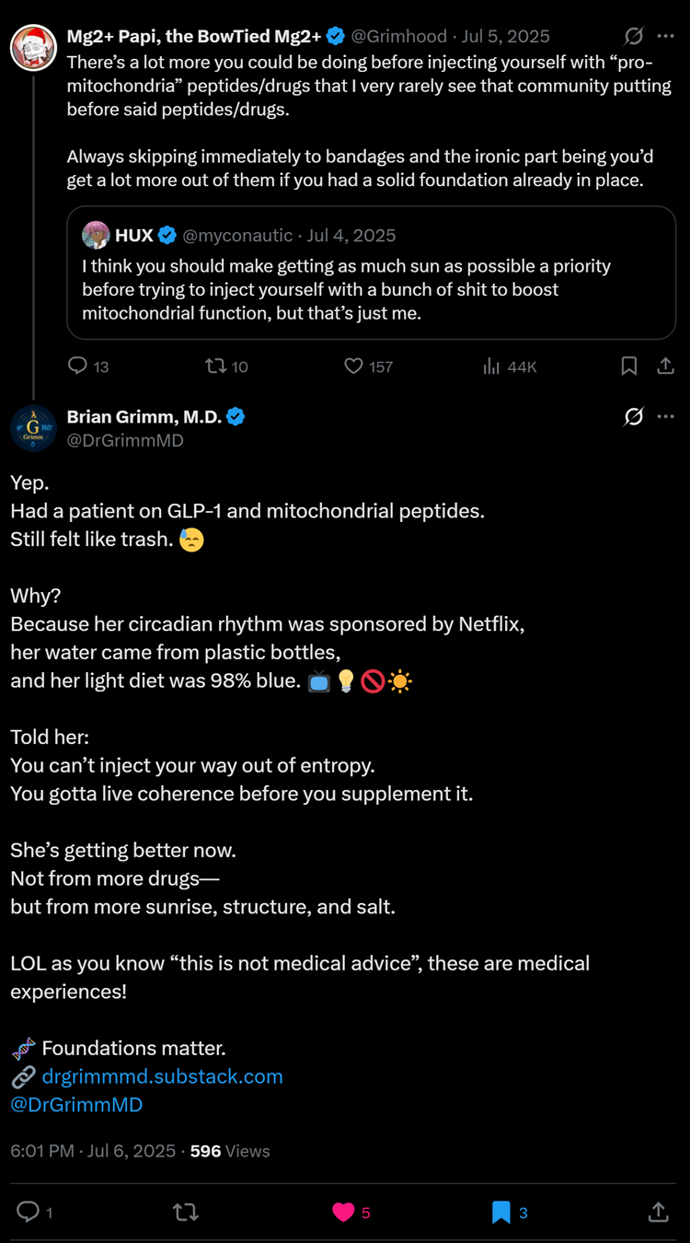Open Mg2+ Papi's profile avatar

click(x=33, y=48)
